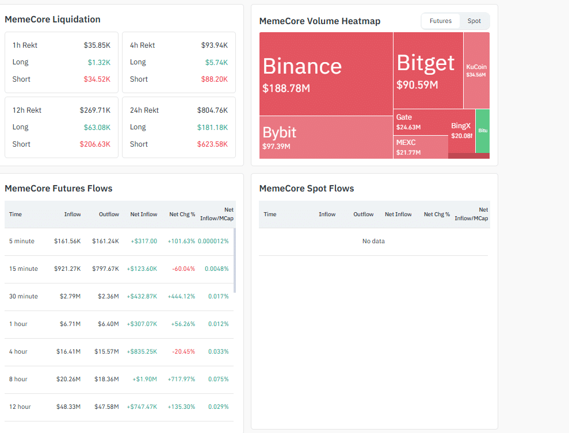Click Outflow header in Futures Flows table
This screenshot has height=433, width=569.
[x=109, y=214]
